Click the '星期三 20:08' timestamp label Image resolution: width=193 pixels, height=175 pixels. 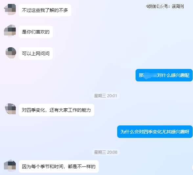tap(105, 152)
